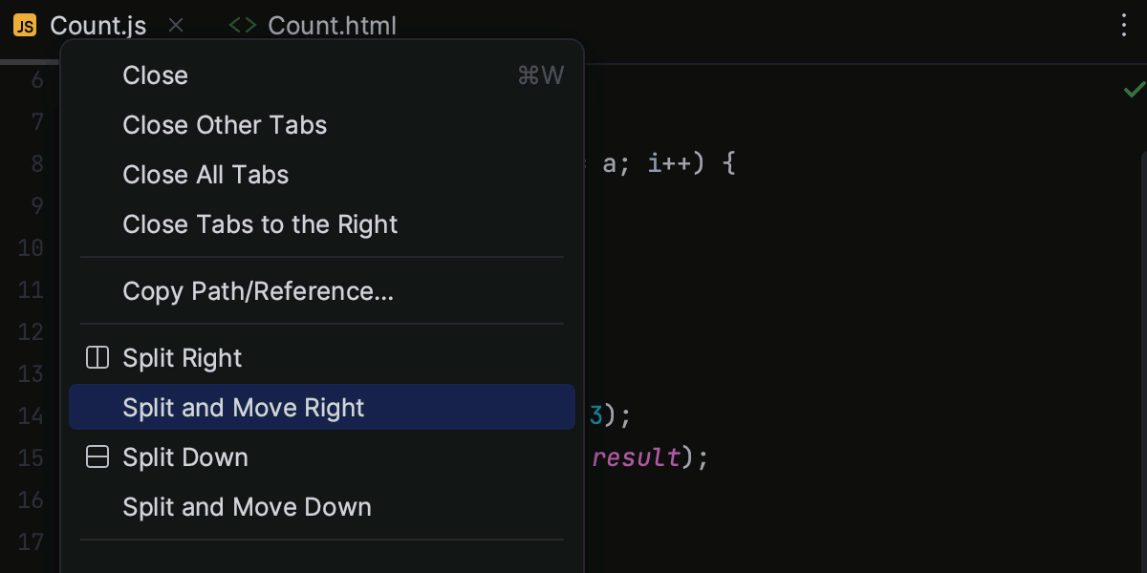Click the Split Down icon in the menu

point(97,456)
